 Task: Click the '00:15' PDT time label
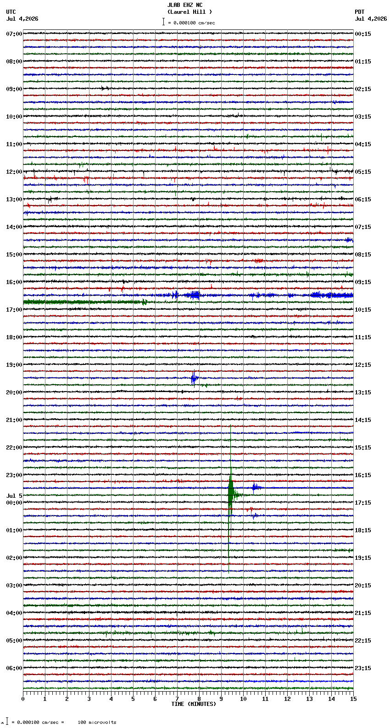(363, 34)
